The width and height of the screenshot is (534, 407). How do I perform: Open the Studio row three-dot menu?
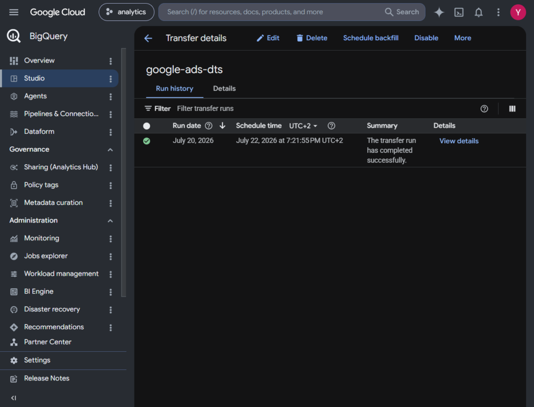pyautogui.click(x=111, y=79)
